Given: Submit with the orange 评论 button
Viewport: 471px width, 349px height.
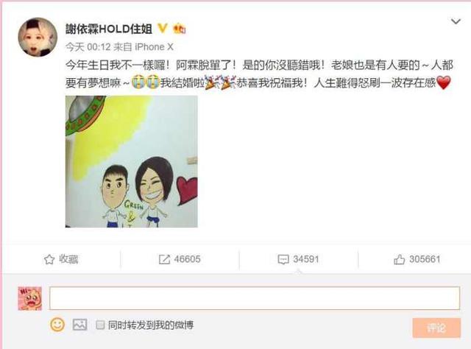Looking at the screenshot, I should pyautogui.click(x=436, y=328).
